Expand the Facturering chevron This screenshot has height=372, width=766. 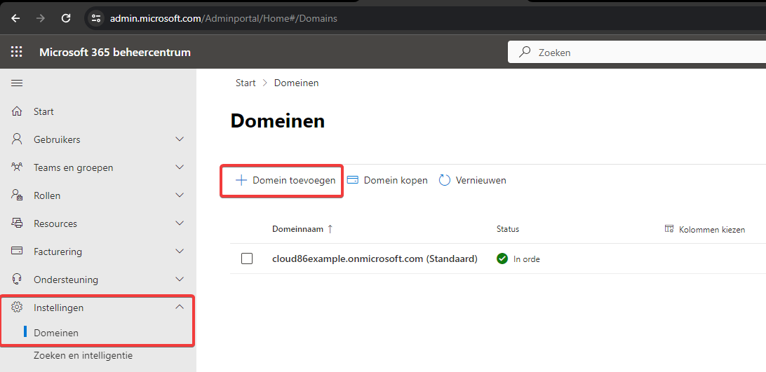(x=180, y=251)
